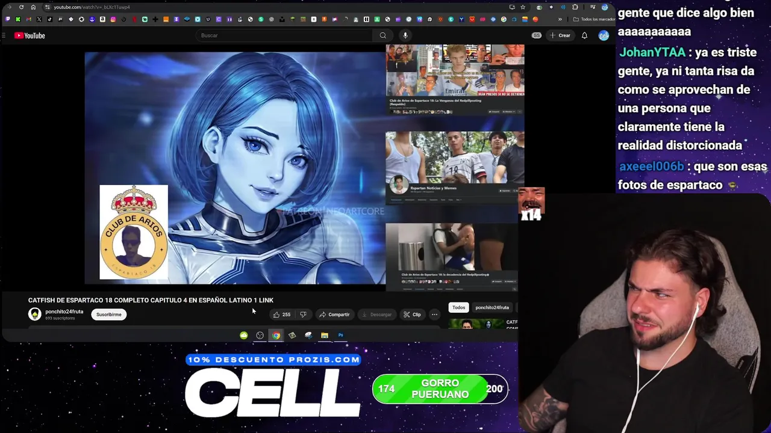
Task: Open the Gmail bookmark icon
Action: coord(28,19)
